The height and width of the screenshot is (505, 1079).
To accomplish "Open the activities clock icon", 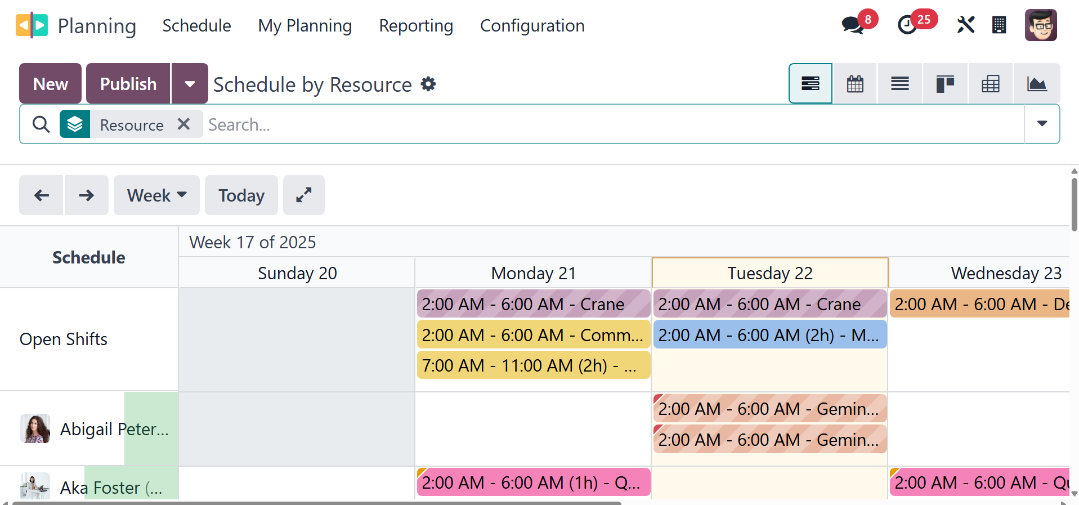I will pos(907,25).
